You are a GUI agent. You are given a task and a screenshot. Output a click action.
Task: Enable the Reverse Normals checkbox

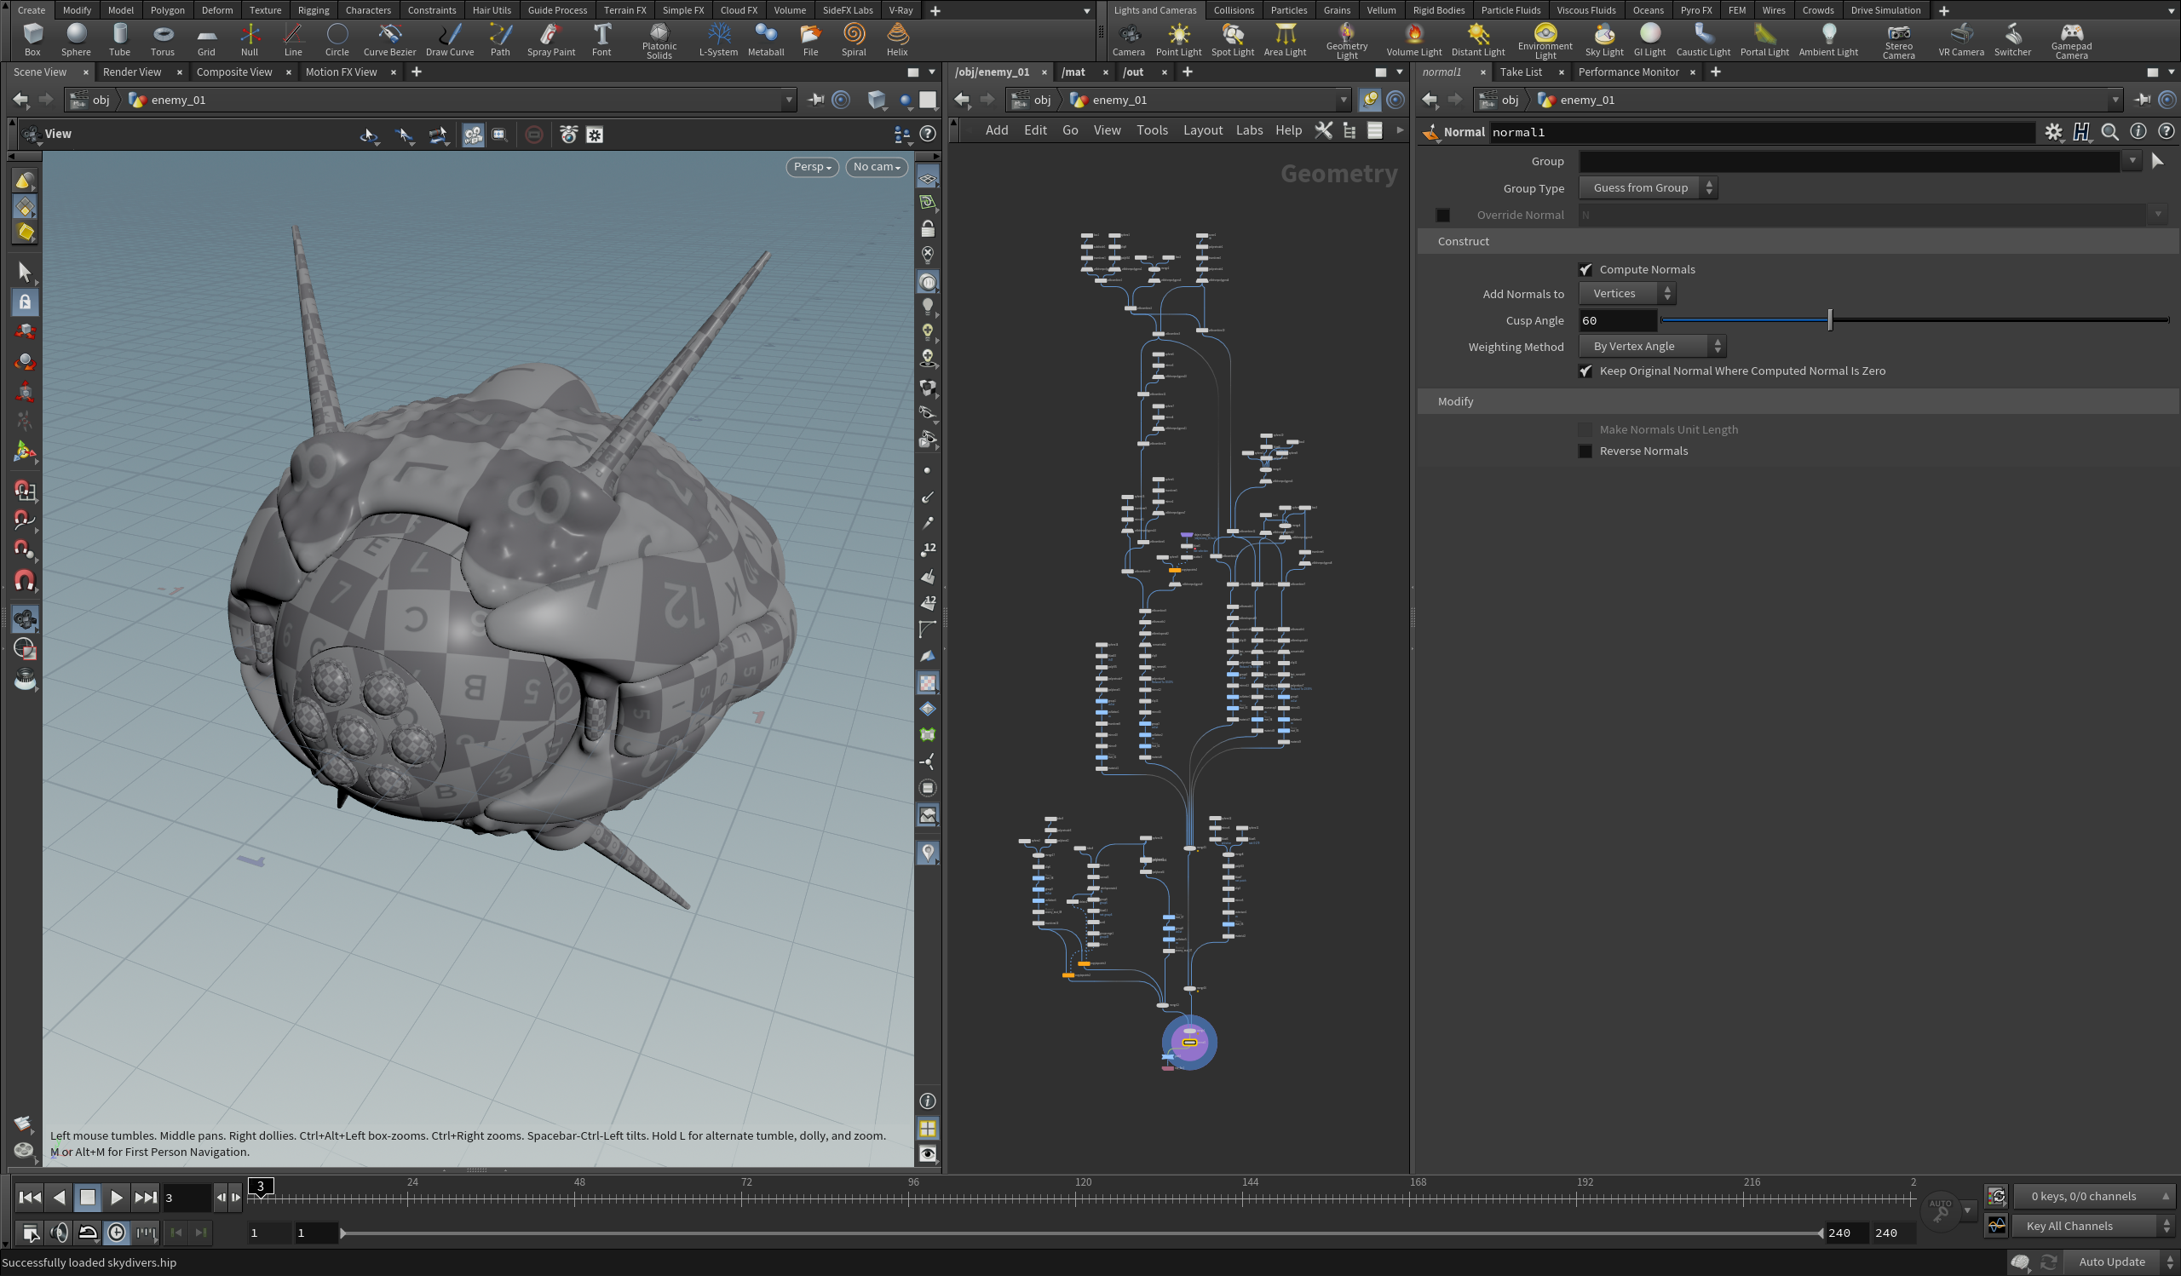point(1585,451)
